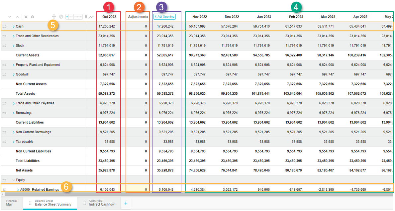Expand the Cash row
This screenshot has height=211, width=395.
point(14,27)
